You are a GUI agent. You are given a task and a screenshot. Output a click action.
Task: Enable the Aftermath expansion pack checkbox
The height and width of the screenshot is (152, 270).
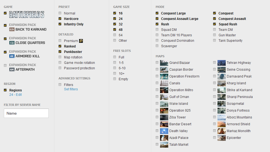click(5, 65)
